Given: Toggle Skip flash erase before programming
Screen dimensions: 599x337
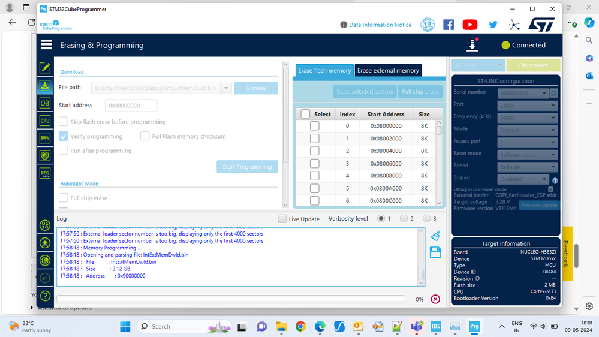Looking at the screenshot, I should (64, 122).
